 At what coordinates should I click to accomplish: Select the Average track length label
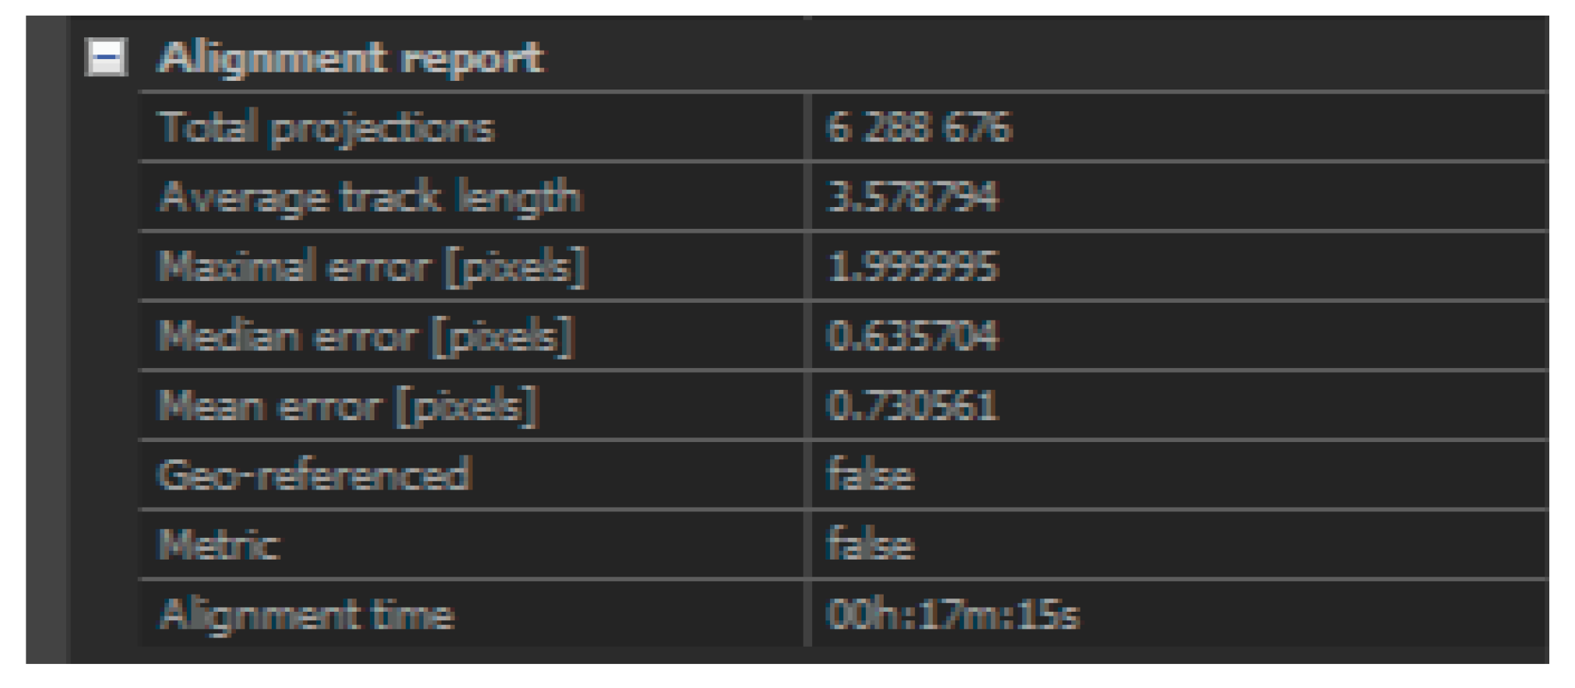click(x=371, y=197)
